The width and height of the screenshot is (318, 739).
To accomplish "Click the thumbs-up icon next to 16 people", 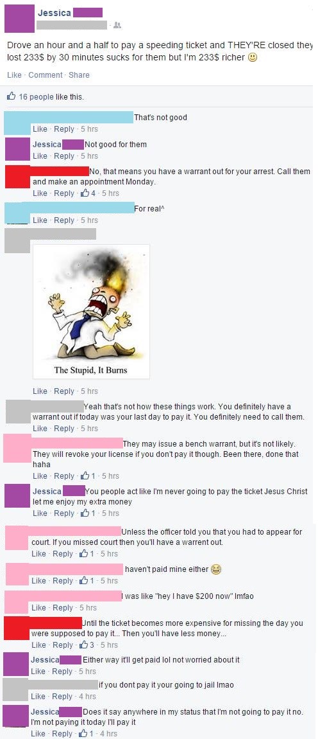I will [12, 96].
